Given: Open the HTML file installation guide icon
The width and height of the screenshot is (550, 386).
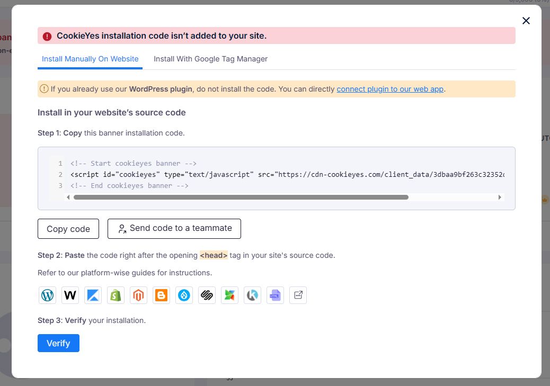Looking at the screenshot, I should coord(276,295).
